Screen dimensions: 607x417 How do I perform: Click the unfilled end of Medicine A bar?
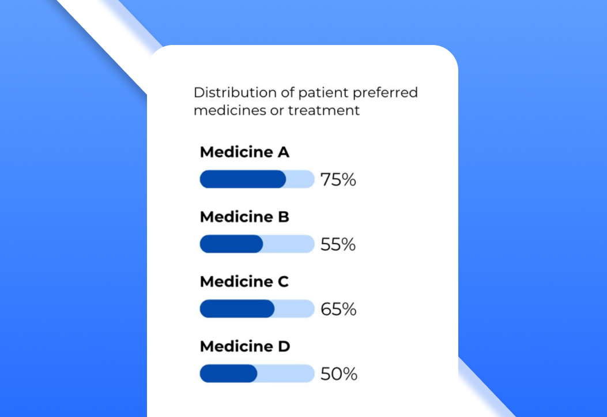pos(301,179)
